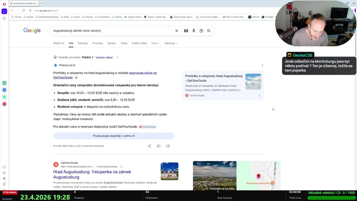Expand the Více dropdown filter
Image resolution: width=357 pixels, height=201 pixels.
pyautogui.click(x=155, y=43)
